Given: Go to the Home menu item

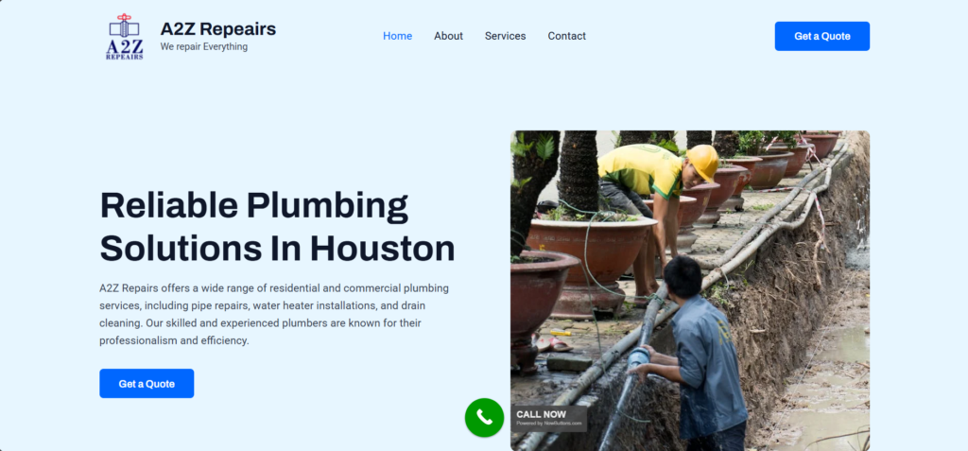Looking at the screenshot, I should tap(398, 36).
